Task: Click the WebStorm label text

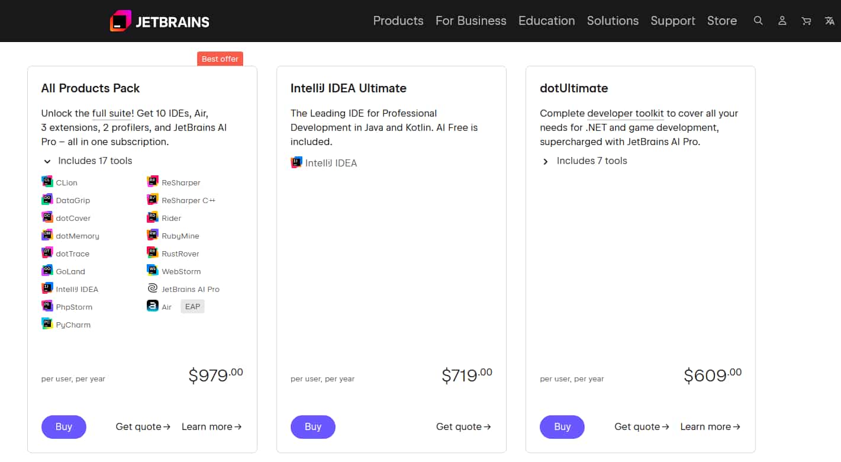Action: click(x=181, y=271)
